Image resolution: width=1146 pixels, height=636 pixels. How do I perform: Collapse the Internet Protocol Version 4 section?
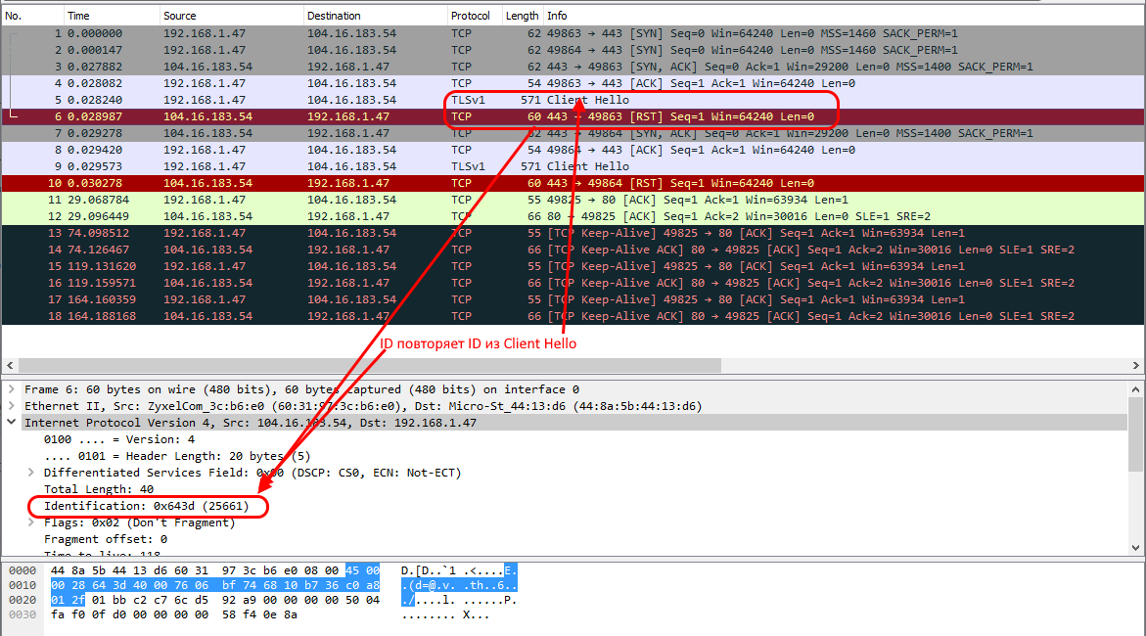click(12, 423)
